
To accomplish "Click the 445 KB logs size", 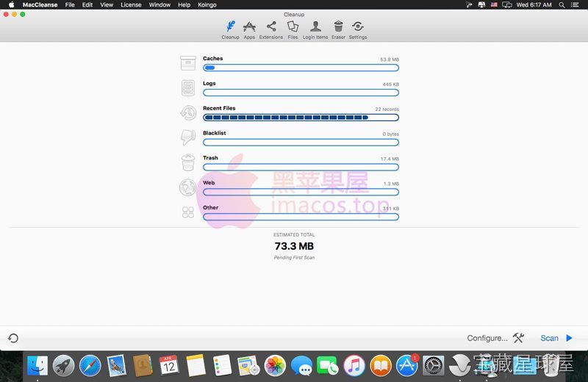I will pos(391,84).
